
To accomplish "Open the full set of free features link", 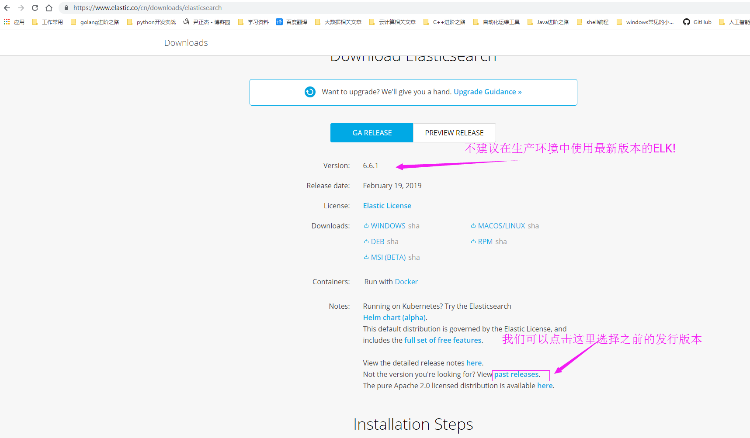I will click(443, 340).
